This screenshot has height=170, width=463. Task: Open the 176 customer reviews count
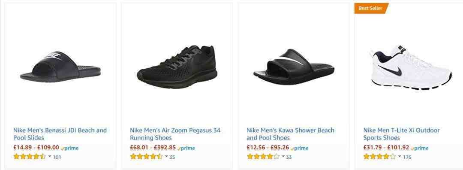407,157
